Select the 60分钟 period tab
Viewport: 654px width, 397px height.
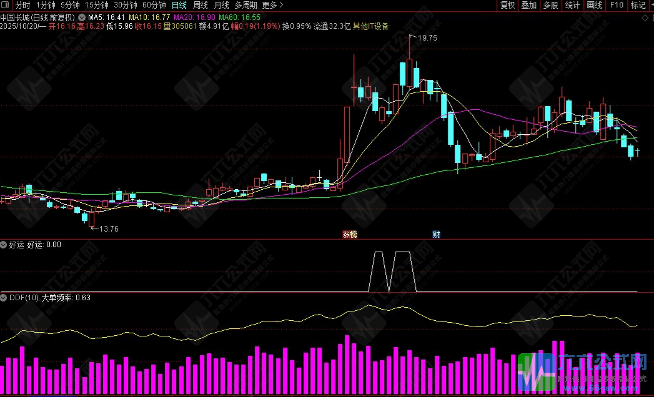click(x=154, y=5)
